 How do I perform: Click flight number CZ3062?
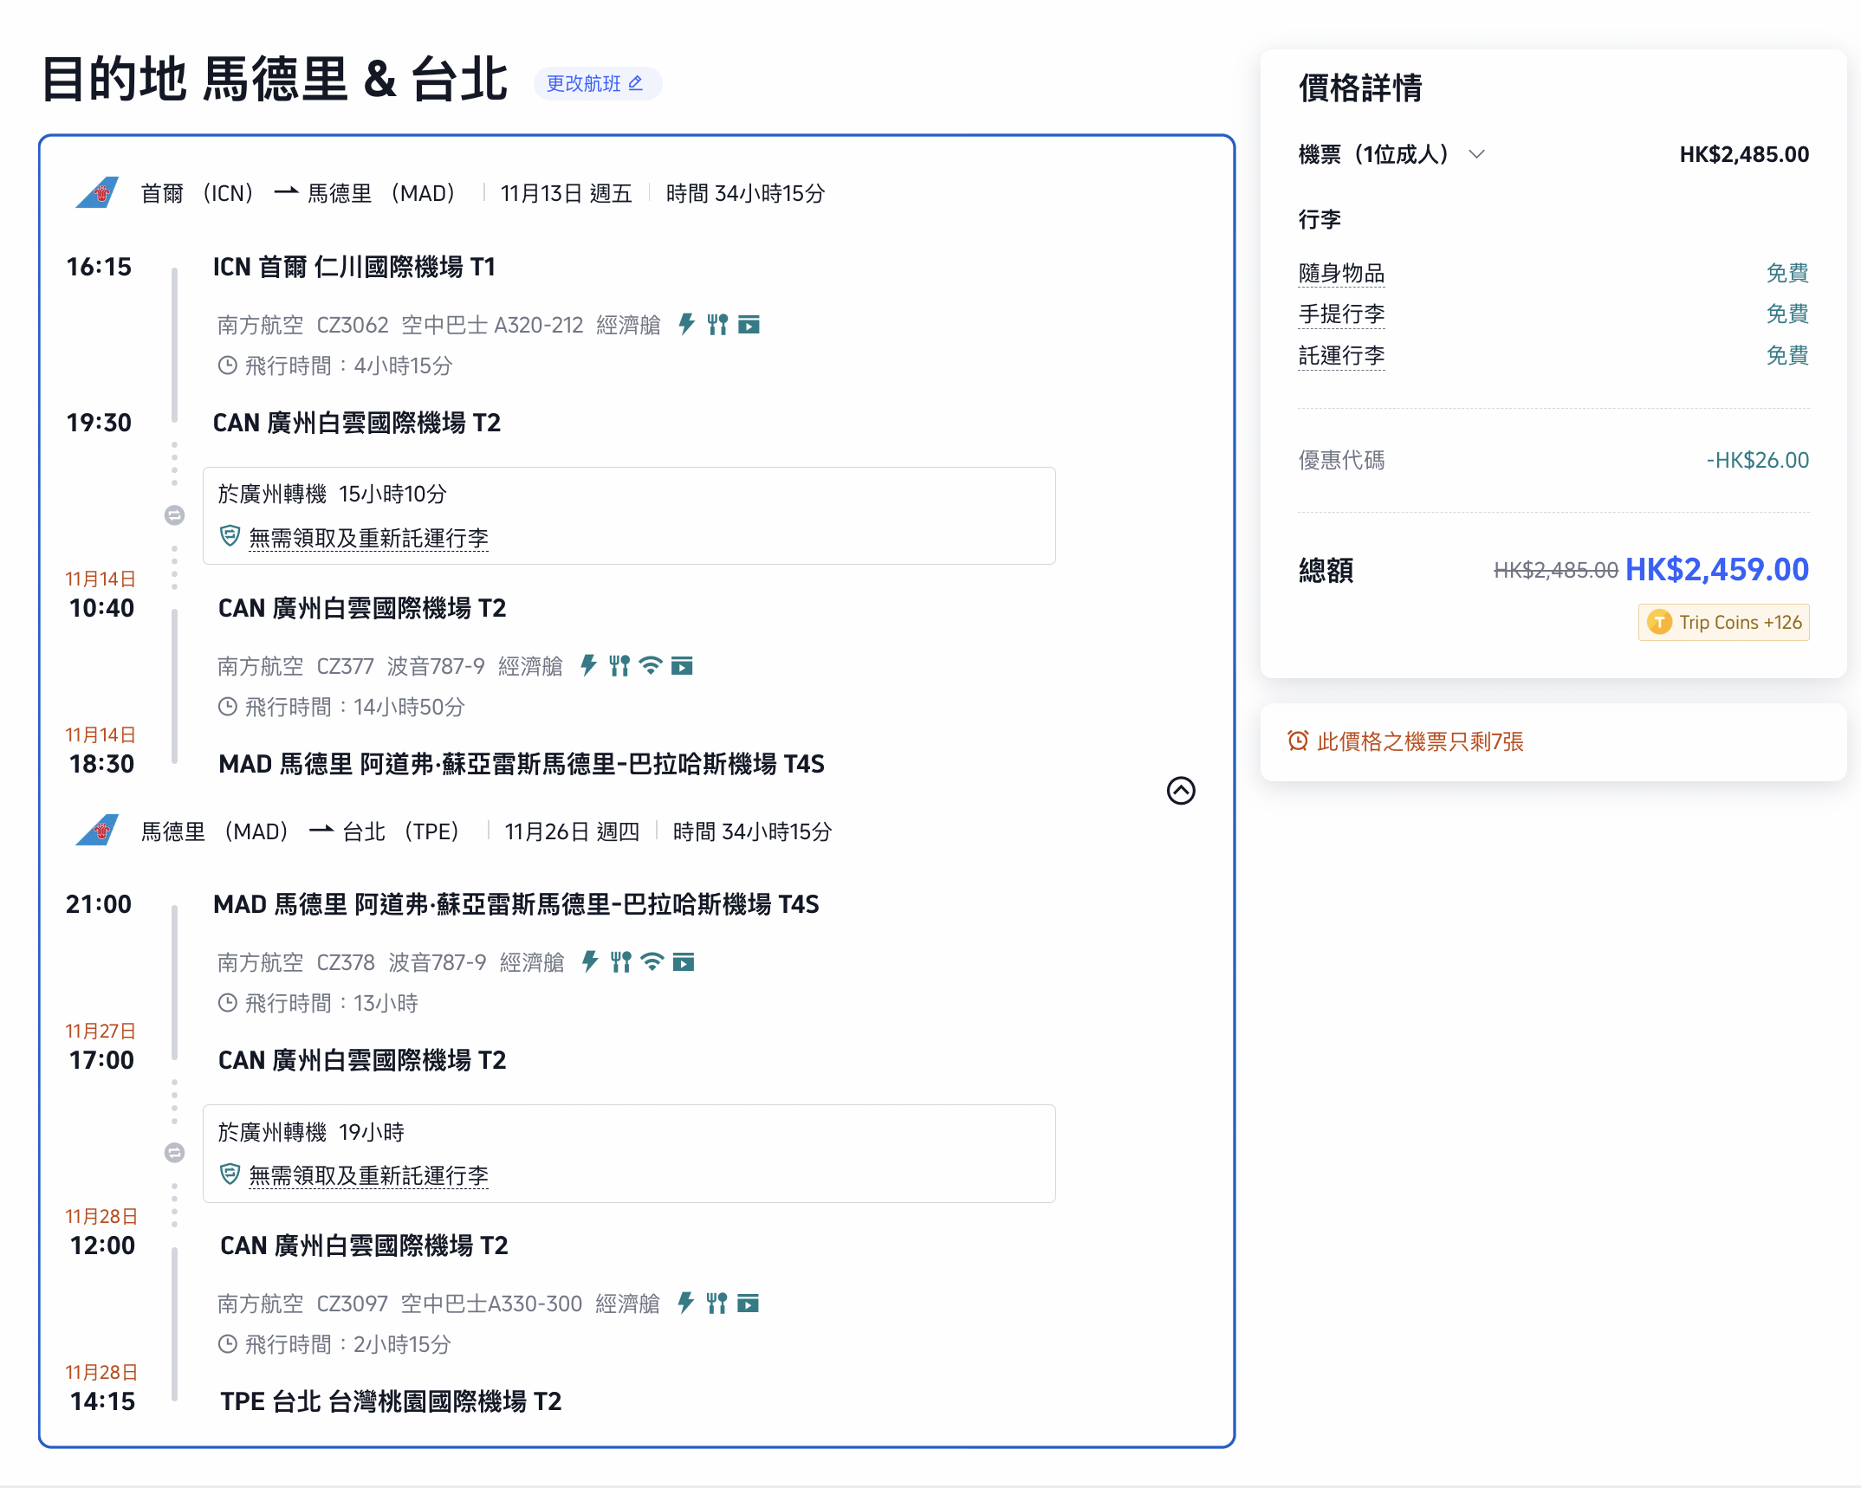352,325
